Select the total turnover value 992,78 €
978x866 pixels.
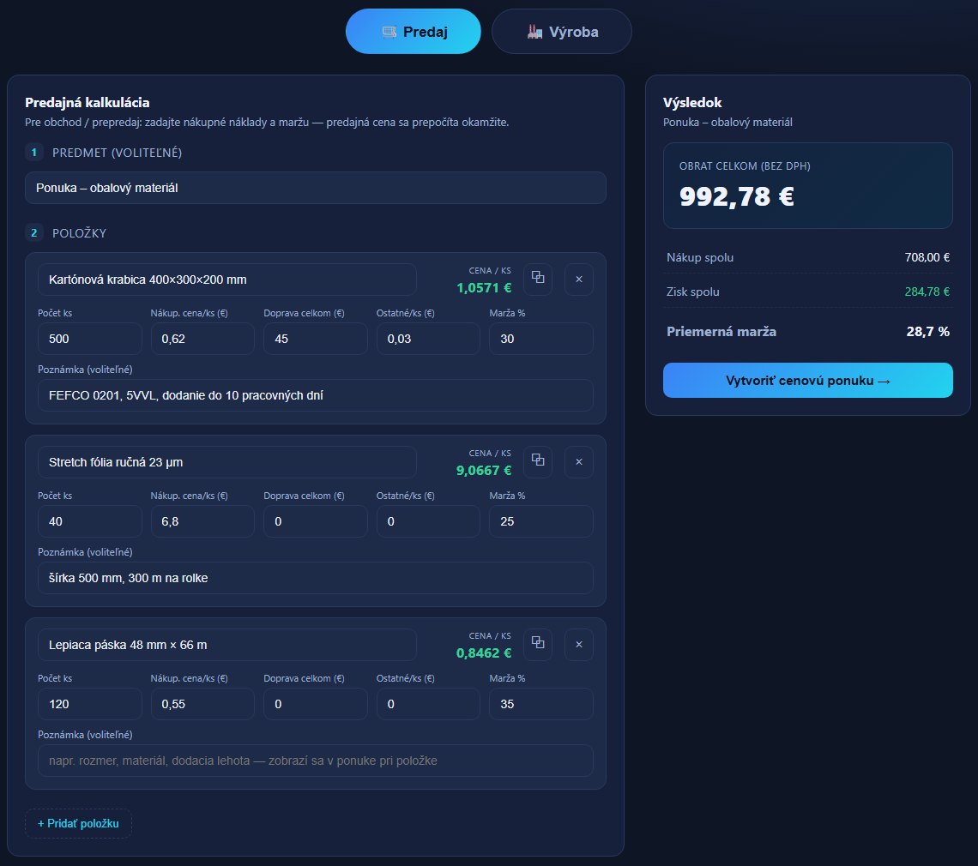click(x=737, y=196)
